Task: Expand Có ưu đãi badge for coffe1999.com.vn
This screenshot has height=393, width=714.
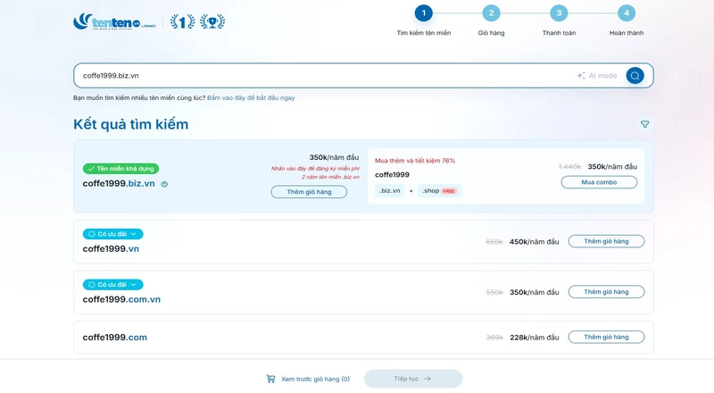Action: [113, 285]
